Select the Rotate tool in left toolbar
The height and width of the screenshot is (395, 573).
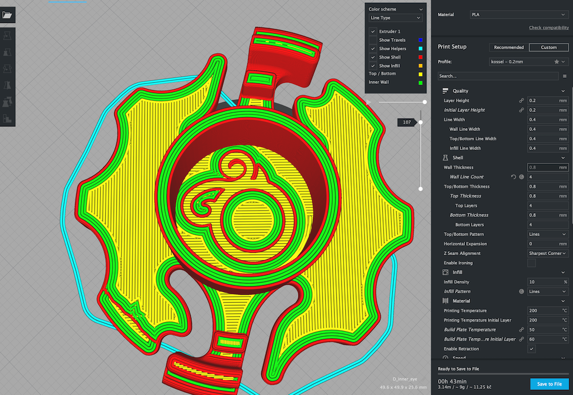point(7,69)
